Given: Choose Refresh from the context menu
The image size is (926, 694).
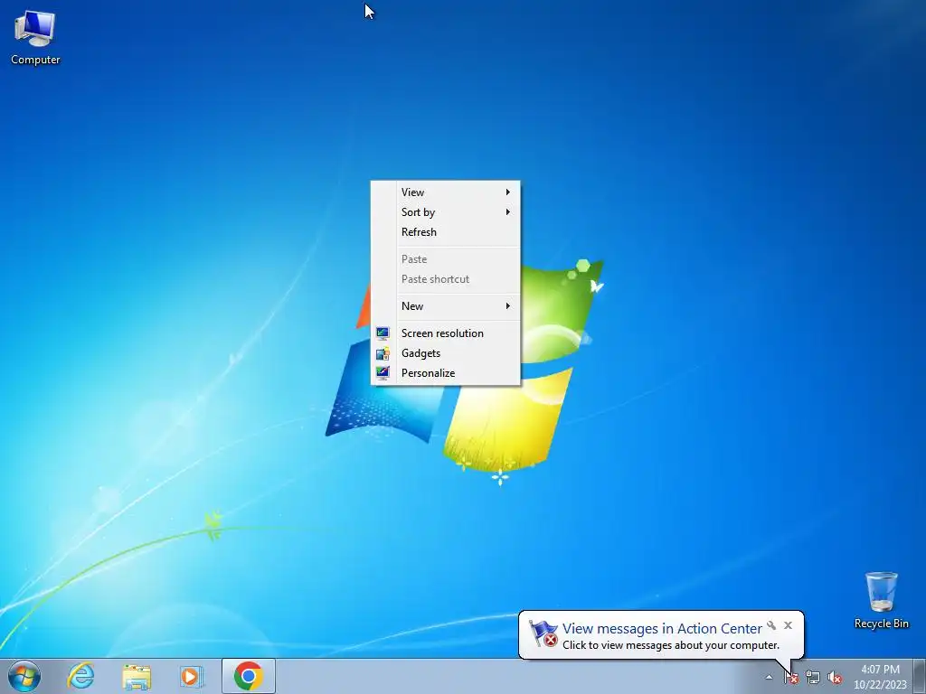Looking at the screenshot, I should (445, 232).
